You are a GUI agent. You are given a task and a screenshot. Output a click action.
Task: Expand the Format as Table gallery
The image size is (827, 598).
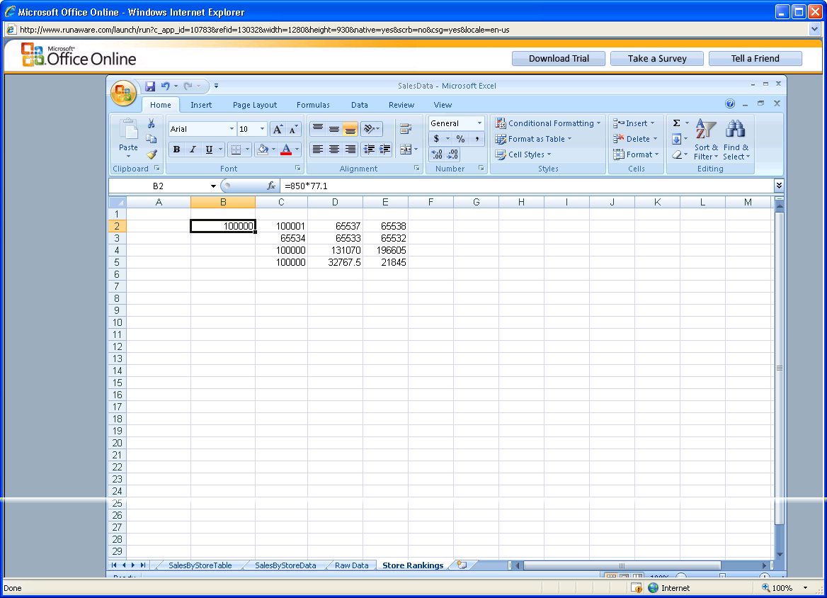click(533, 139)
